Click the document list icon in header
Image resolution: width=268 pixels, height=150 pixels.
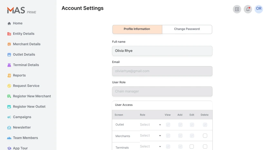[x=237, y=9]
